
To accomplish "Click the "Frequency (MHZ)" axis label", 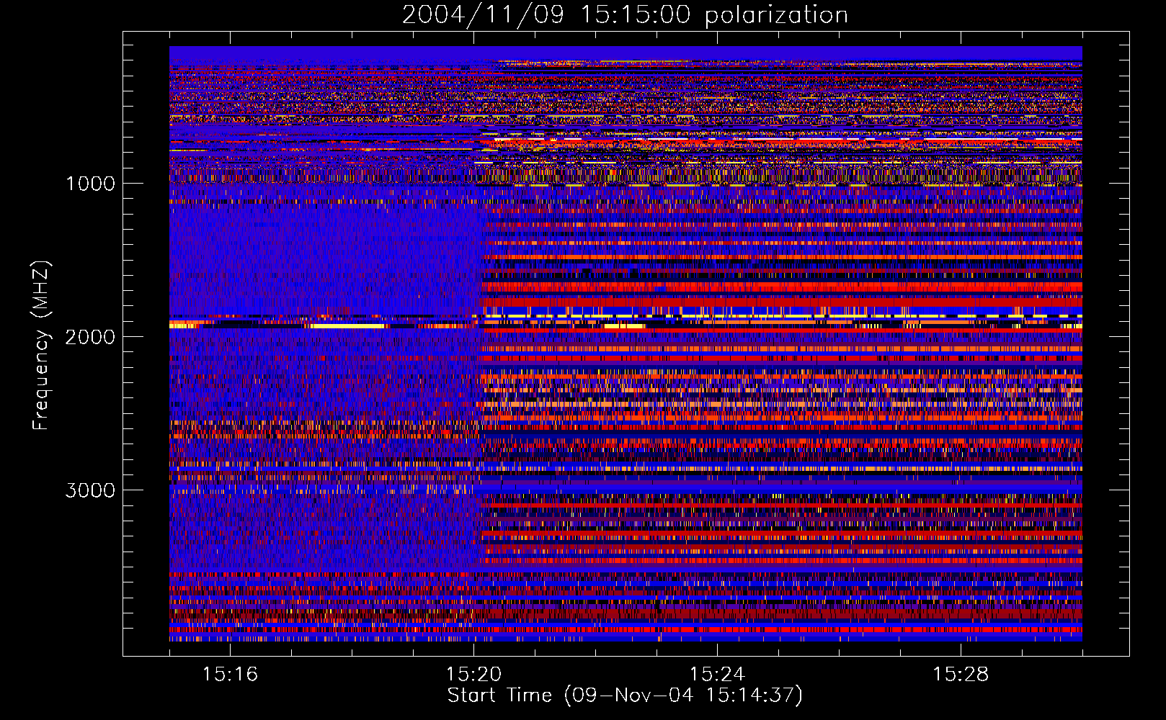I will (41, 346).
